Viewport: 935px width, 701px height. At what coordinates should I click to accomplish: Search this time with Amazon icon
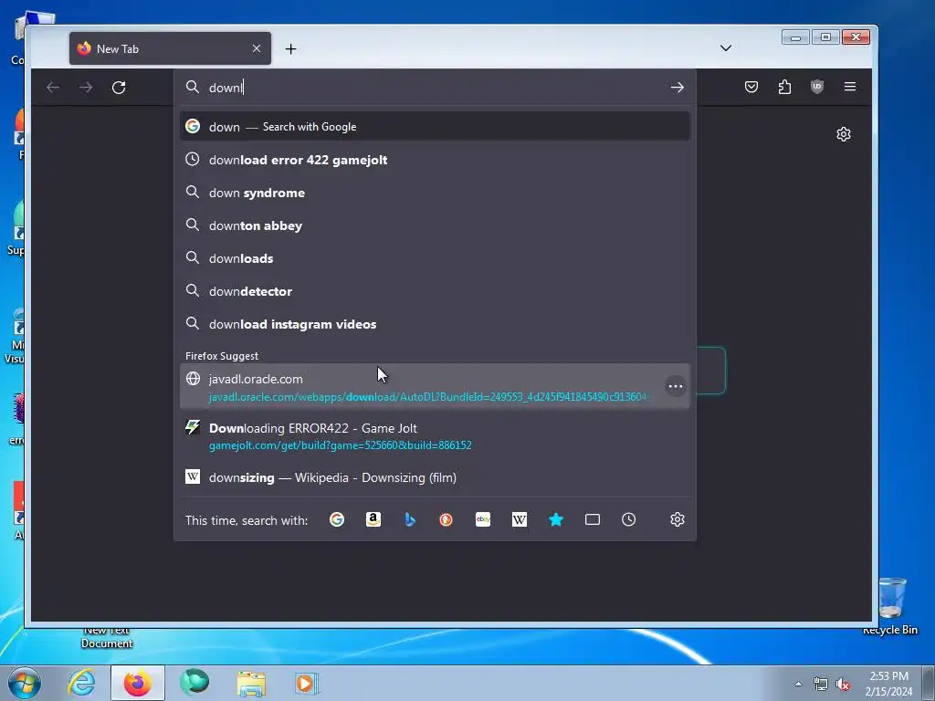pos(373,519)
